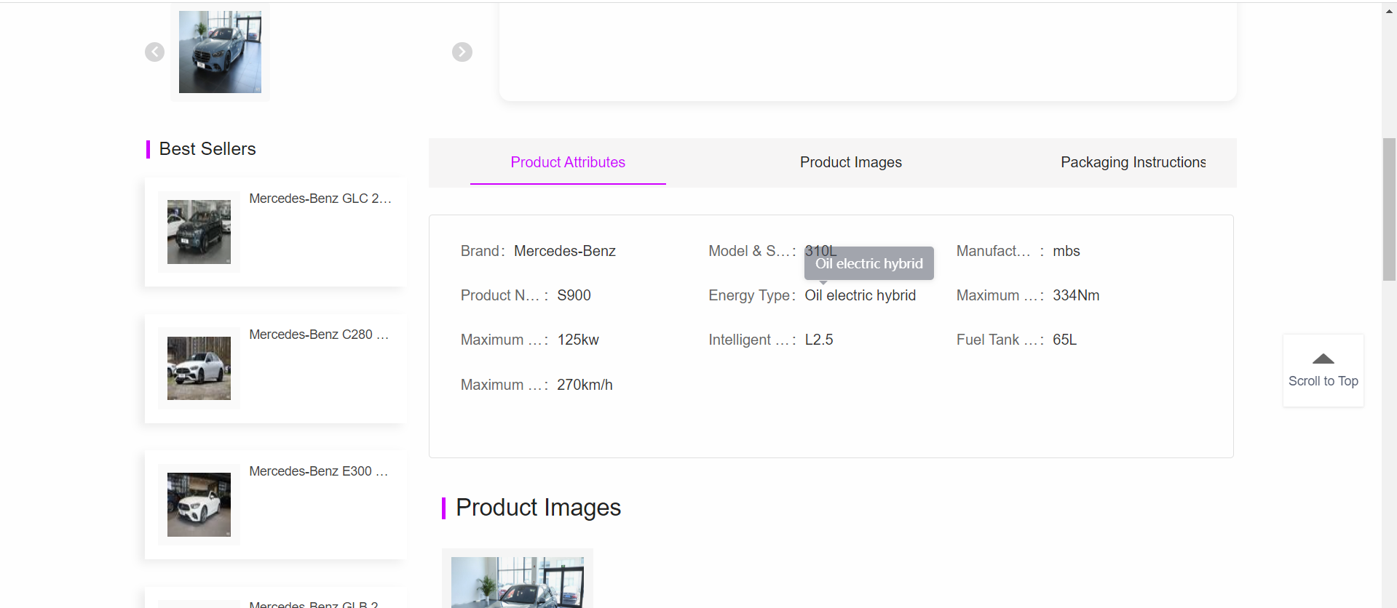
Task: Click the vertical page scrollbar thumb
Action: (x=1389, y=209)
